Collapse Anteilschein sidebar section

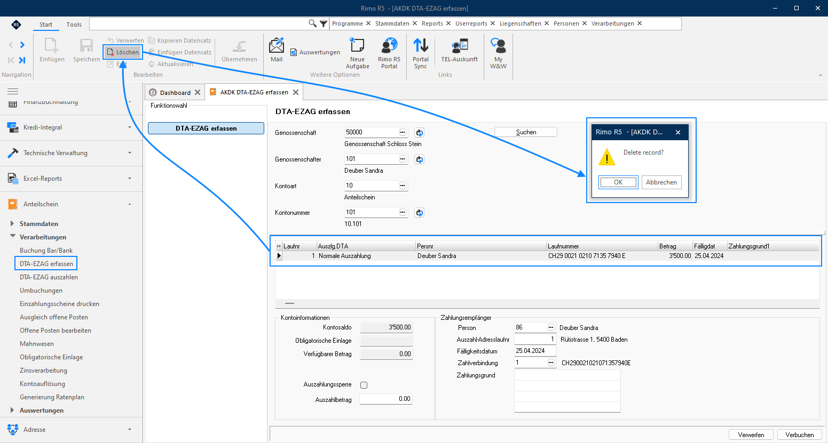tap(71, 204)
